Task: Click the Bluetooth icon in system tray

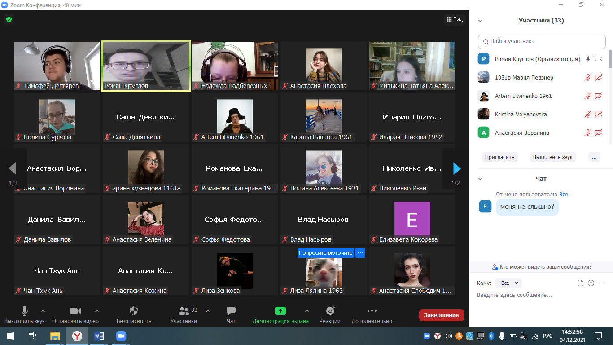Action: click(x=491, y=336)
